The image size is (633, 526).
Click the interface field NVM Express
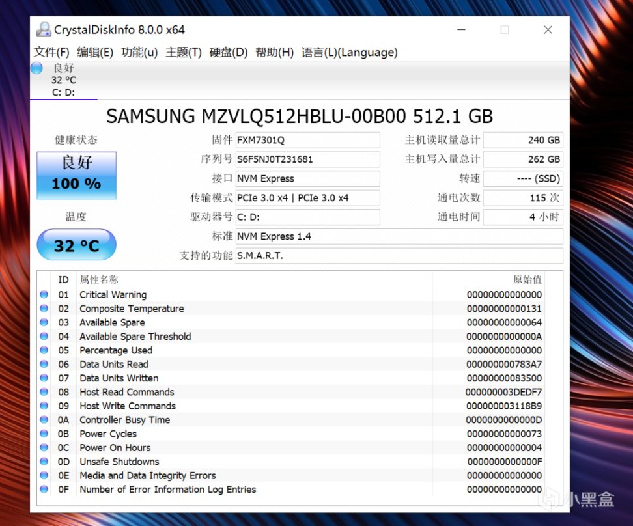(x=307, y=178)
